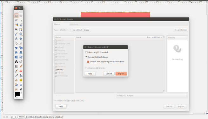This screenshot has width=208, height=119.
Task: Select the Zoom magnifier tool
Action: [x=21, y=34]
